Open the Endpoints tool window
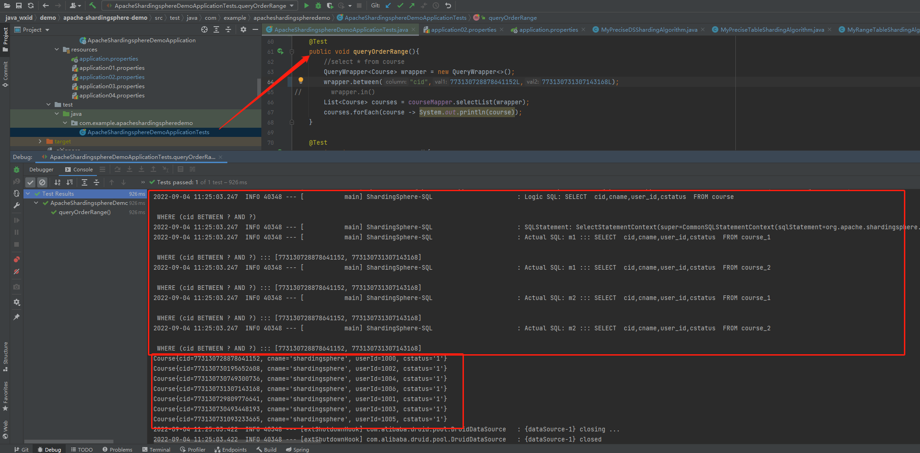This screenshot has width=920, height=453. [x=231, y=449]
